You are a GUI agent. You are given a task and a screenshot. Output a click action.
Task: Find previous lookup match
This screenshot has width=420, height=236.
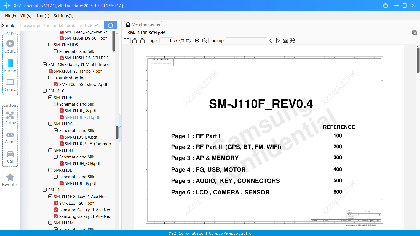[x=271, y=40]
